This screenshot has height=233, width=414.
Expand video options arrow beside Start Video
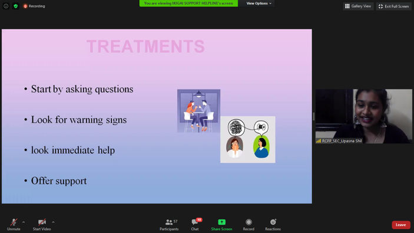click(x=53, y=222)
